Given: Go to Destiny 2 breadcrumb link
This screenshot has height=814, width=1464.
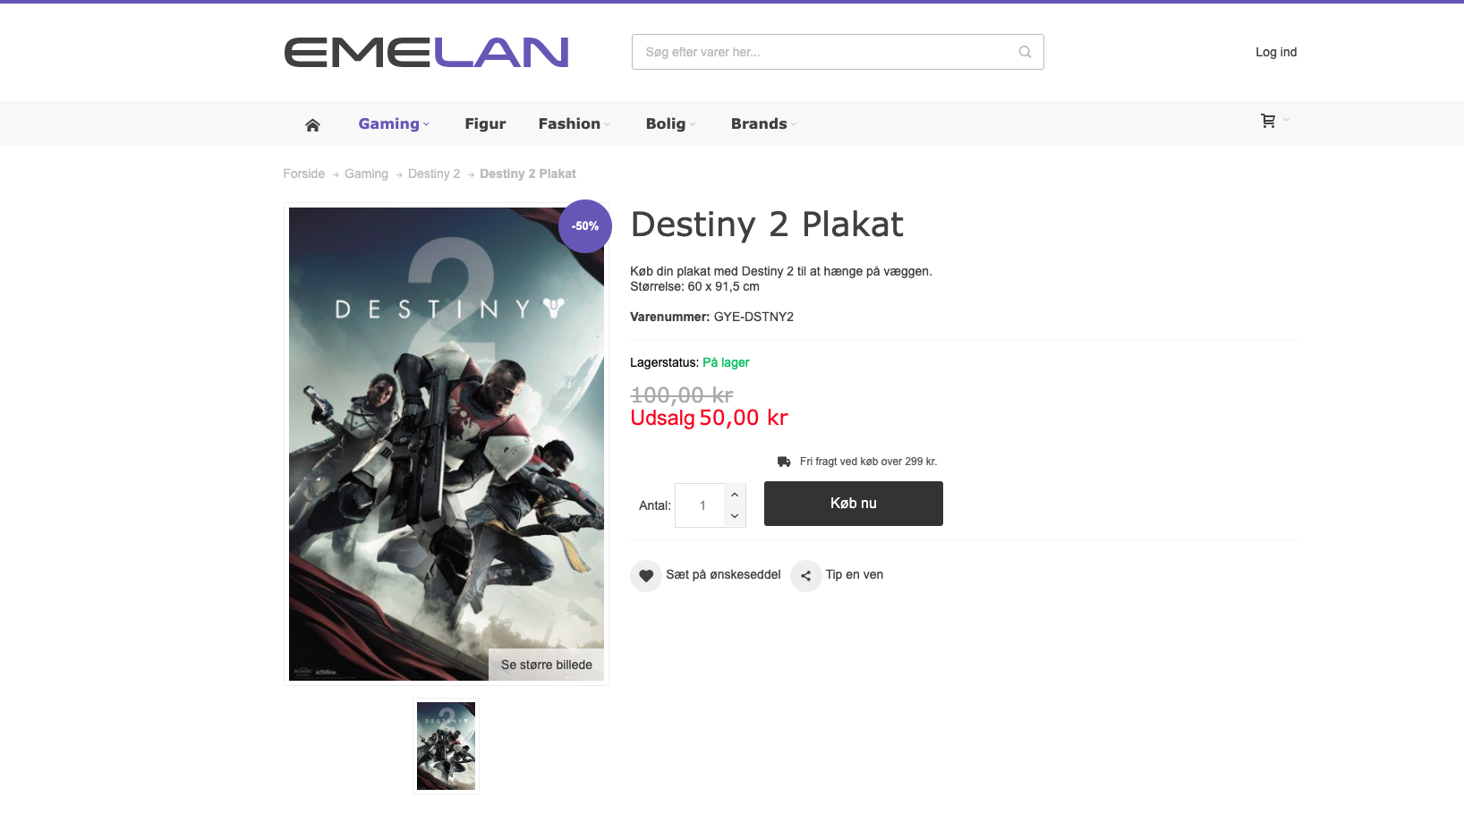Looking at the screenshot, I should (x=434, y=174).
